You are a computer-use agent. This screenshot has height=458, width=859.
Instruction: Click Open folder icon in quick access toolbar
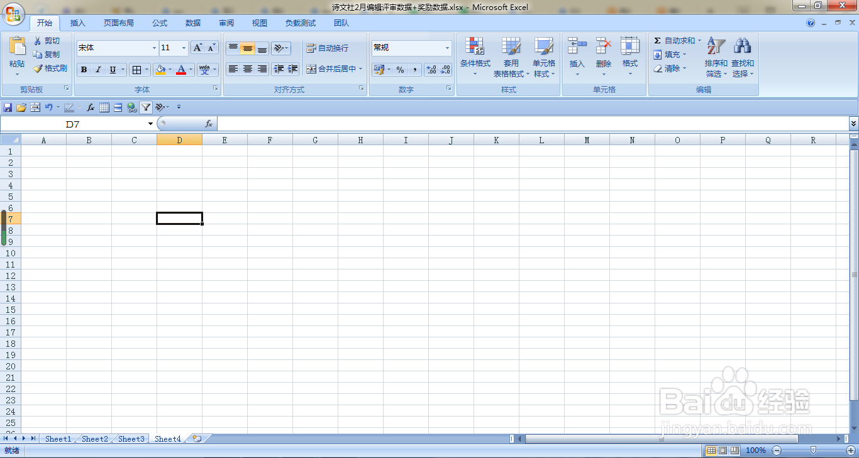[x=21, y=107]
